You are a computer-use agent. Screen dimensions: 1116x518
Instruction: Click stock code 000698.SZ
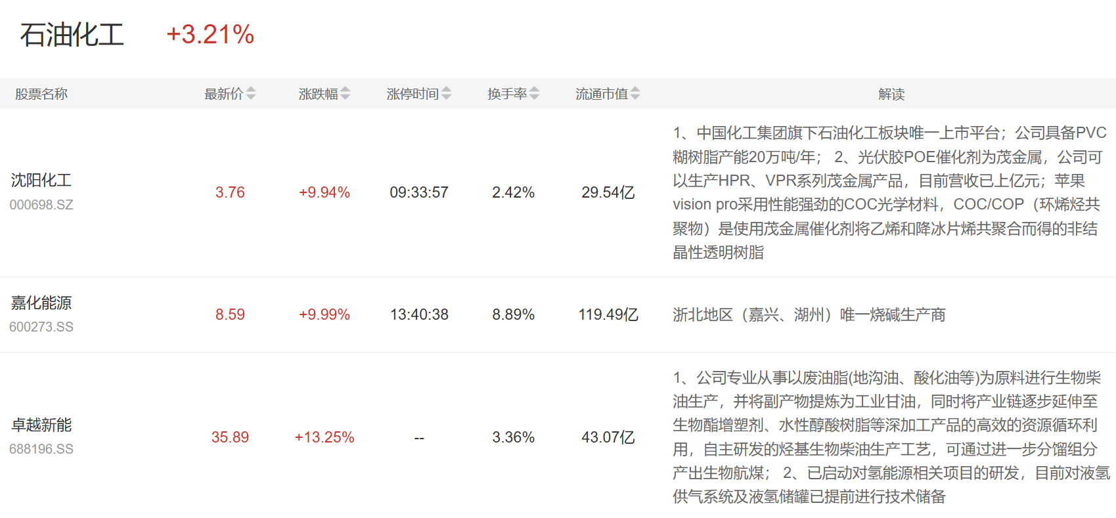41,205
